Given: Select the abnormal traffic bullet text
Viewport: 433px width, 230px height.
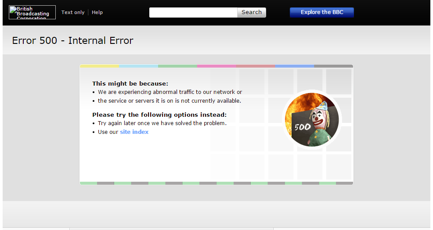Looking at the screenshot, I should (170, 92).
